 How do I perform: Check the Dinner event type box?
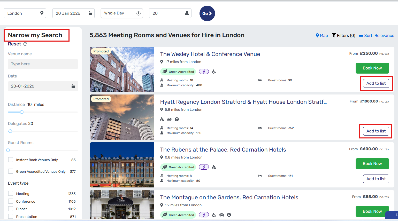point(11,209)
